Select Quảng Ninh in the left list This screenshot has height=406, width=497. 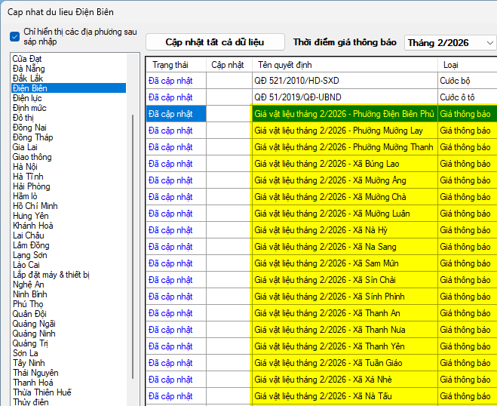(x=33, y=334)
